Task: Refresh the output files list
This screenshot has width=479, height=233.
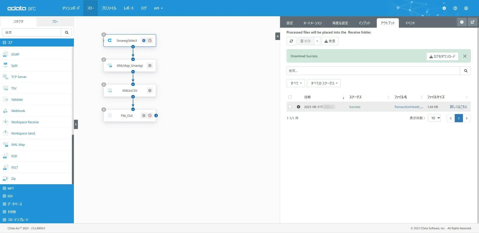Action: coord(291,41)
